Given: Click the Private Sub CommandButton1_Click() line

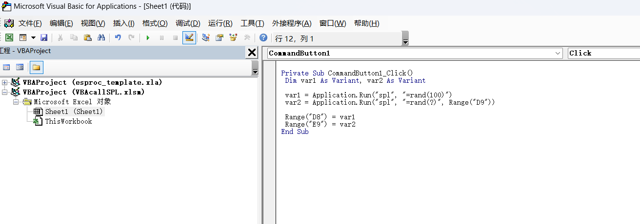Looking at the screenshot, I should (347, 73).
